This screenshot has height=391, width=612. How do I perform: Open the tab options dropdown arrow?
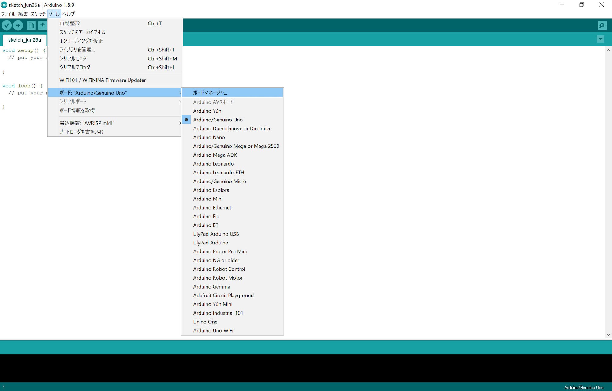(x=600, y=39)
